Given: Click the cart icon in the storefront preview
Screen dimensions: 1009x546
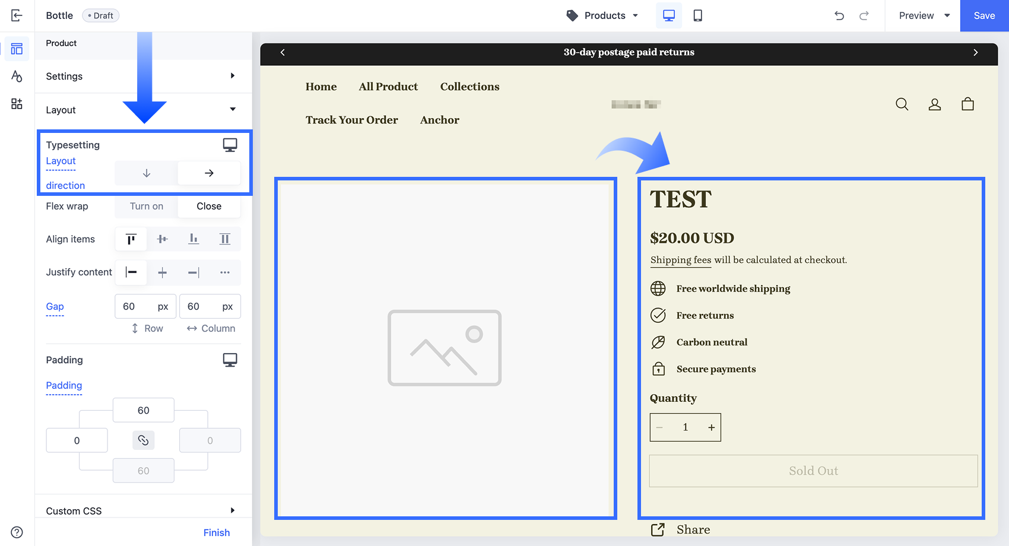Looking at the screenshot, I should pos(967,104).
